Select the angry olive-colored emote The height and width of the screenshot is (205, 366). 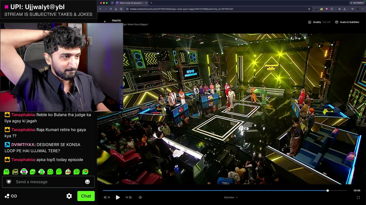15,172
